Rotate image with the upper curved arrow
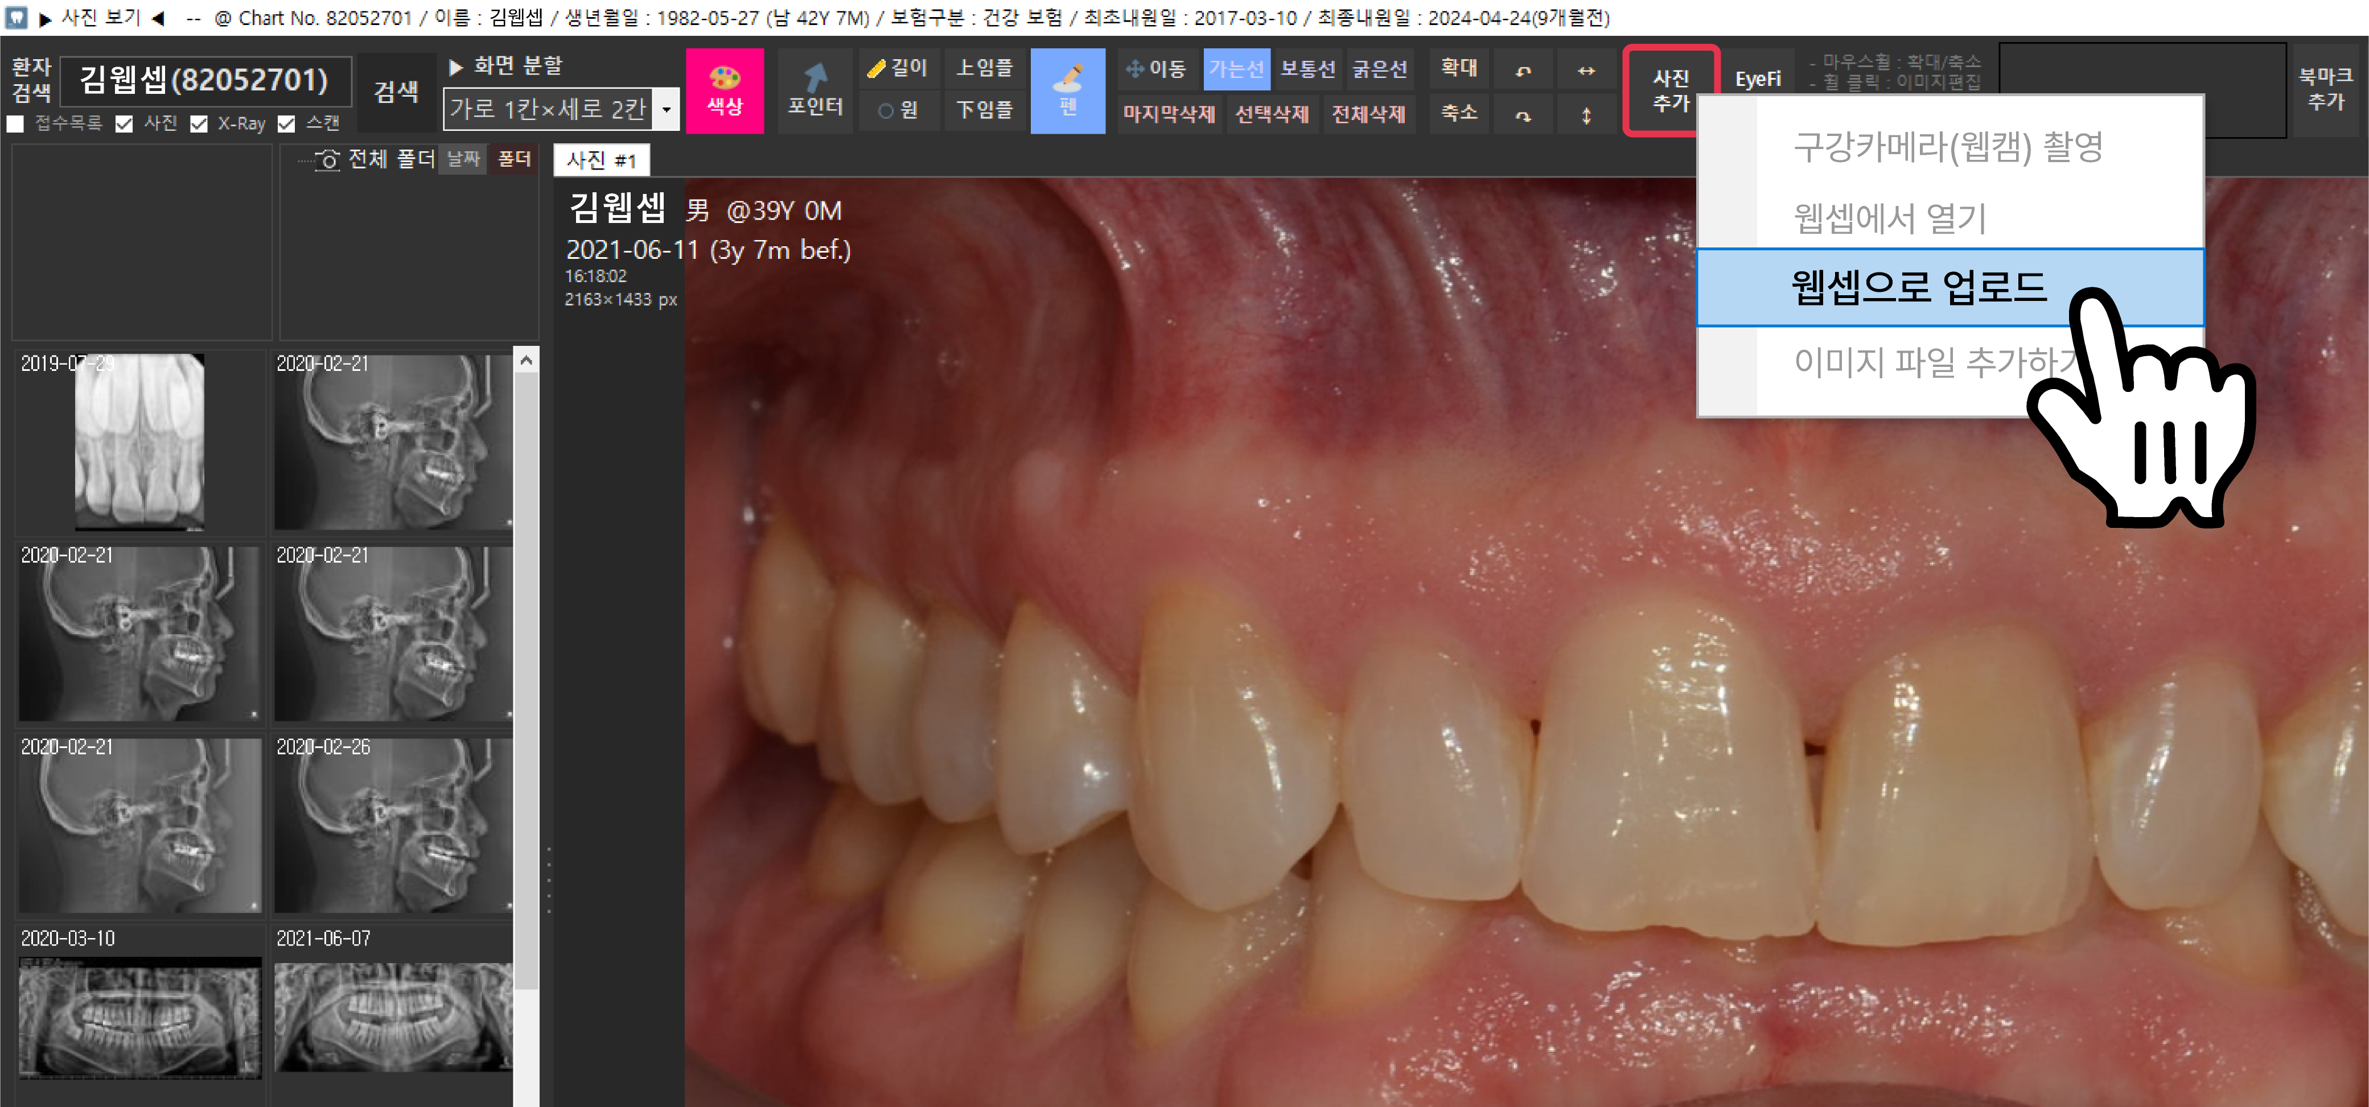2369x1107 pixels. coord(1523,70)
